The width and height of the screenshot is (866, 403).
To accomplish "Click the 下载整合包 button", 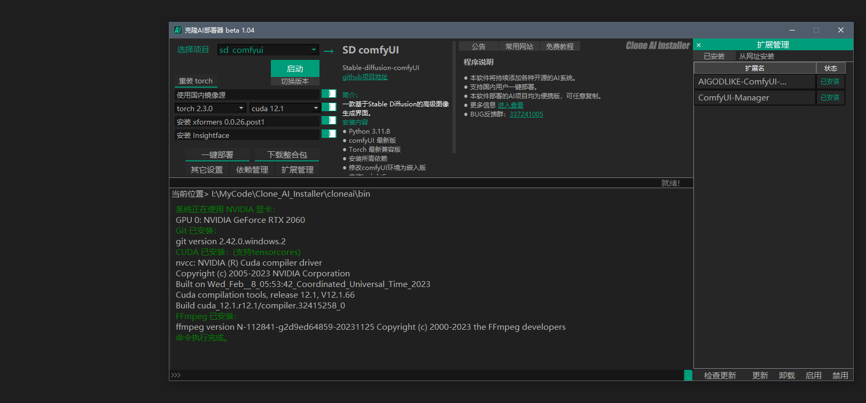I will (x=287, y=155).
